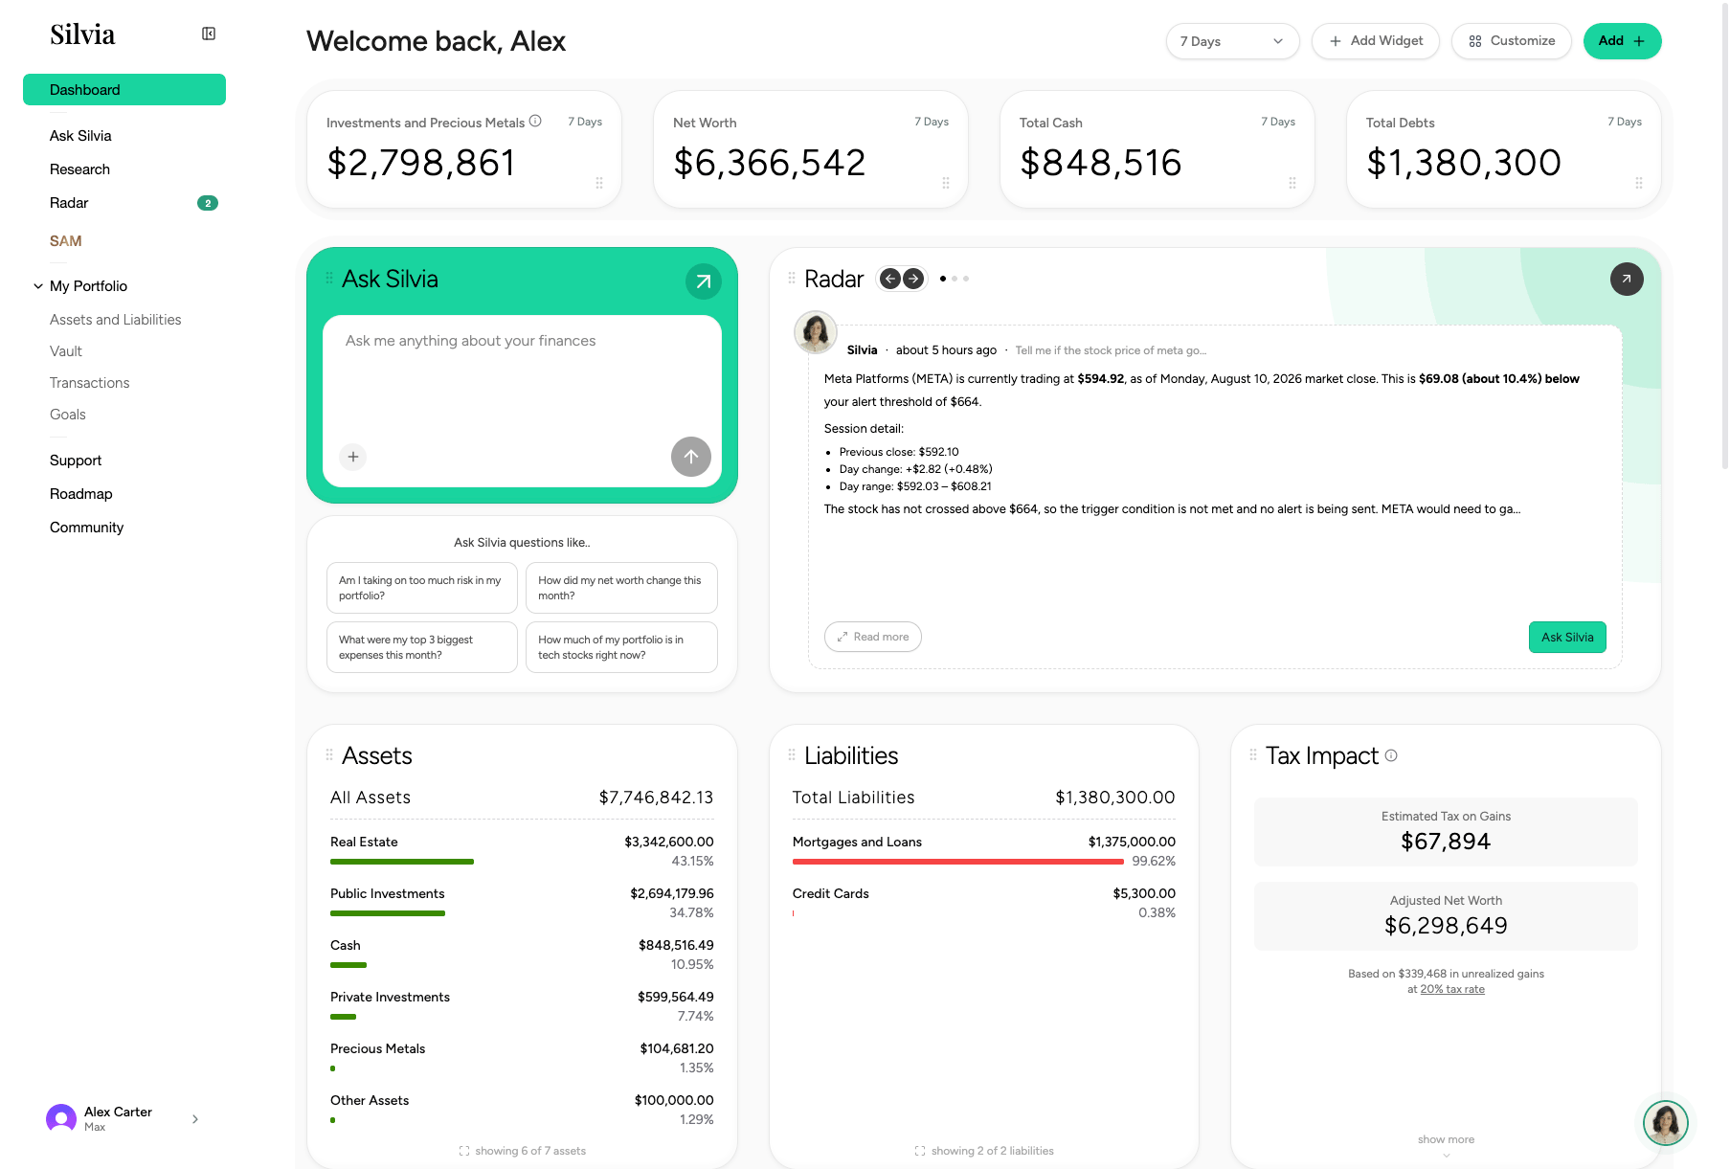The image size is (1730, 1169).
Task: Grab drag handle on Net Worth card
Action: [x=946, y=183]
